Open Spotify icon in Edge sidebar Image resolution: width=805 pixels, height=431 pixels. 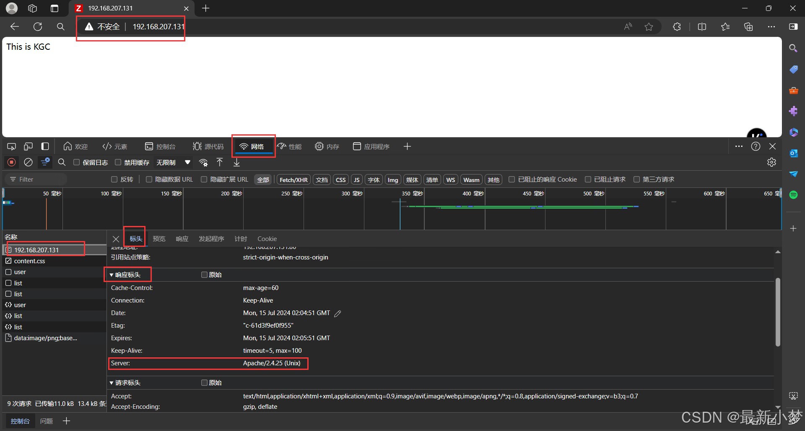click(793, 195)
